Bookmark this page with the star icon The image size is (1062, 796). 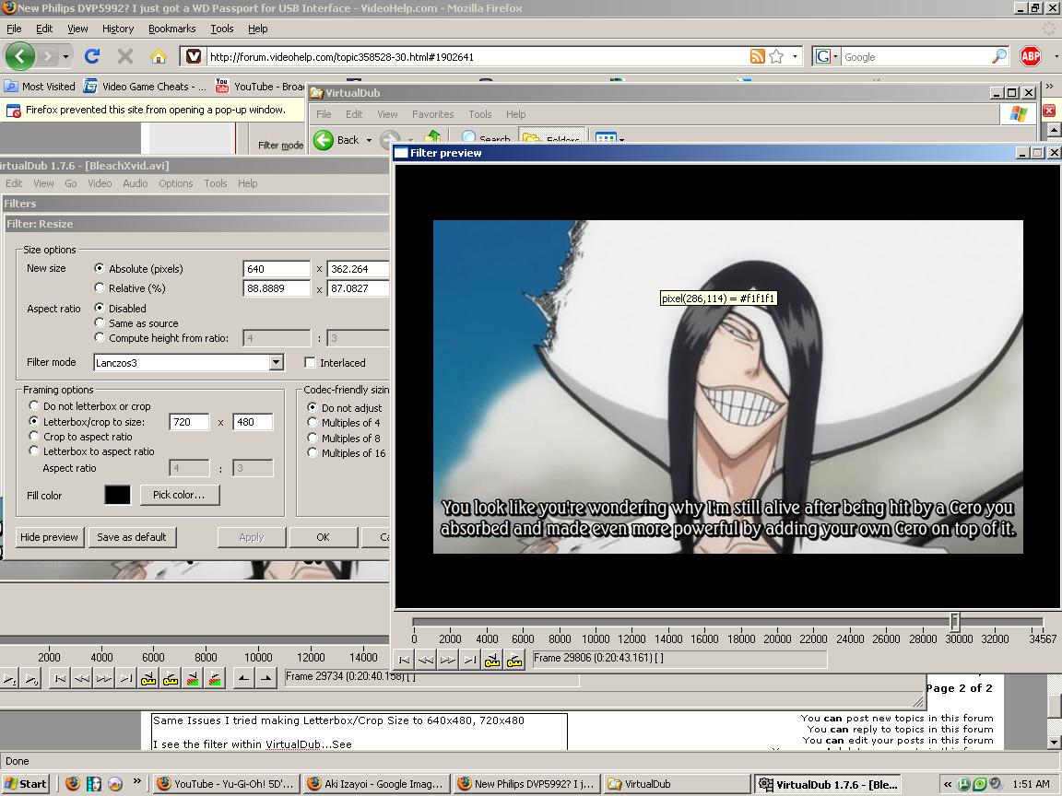click(776, 56)
